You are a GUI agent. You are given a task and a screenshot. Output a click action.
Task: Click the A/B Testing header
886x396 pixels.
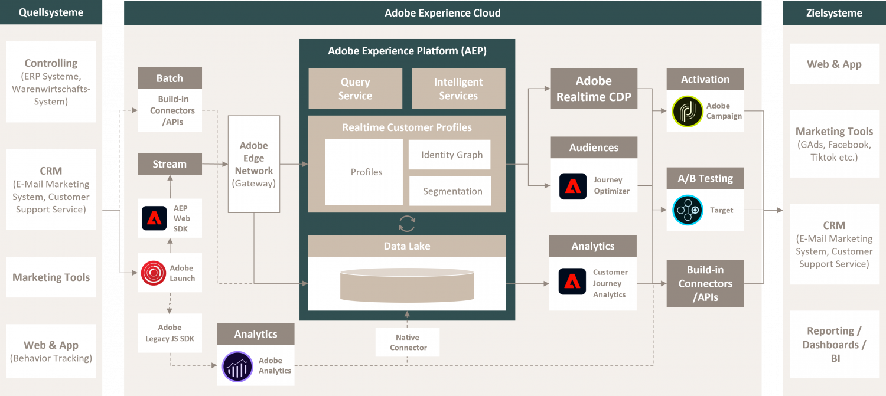[705, 178]
